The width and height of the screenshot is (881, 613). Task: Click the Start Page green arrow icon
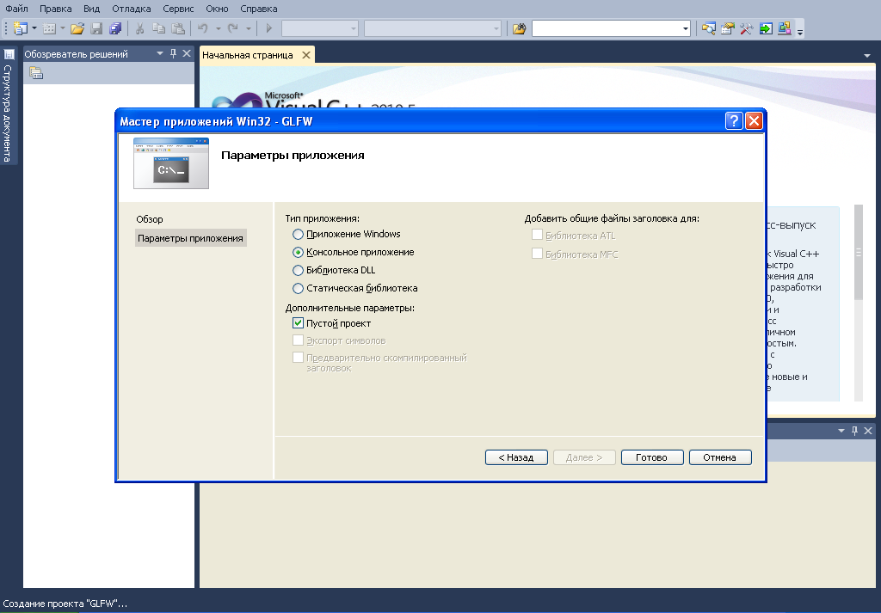[765, 28]
